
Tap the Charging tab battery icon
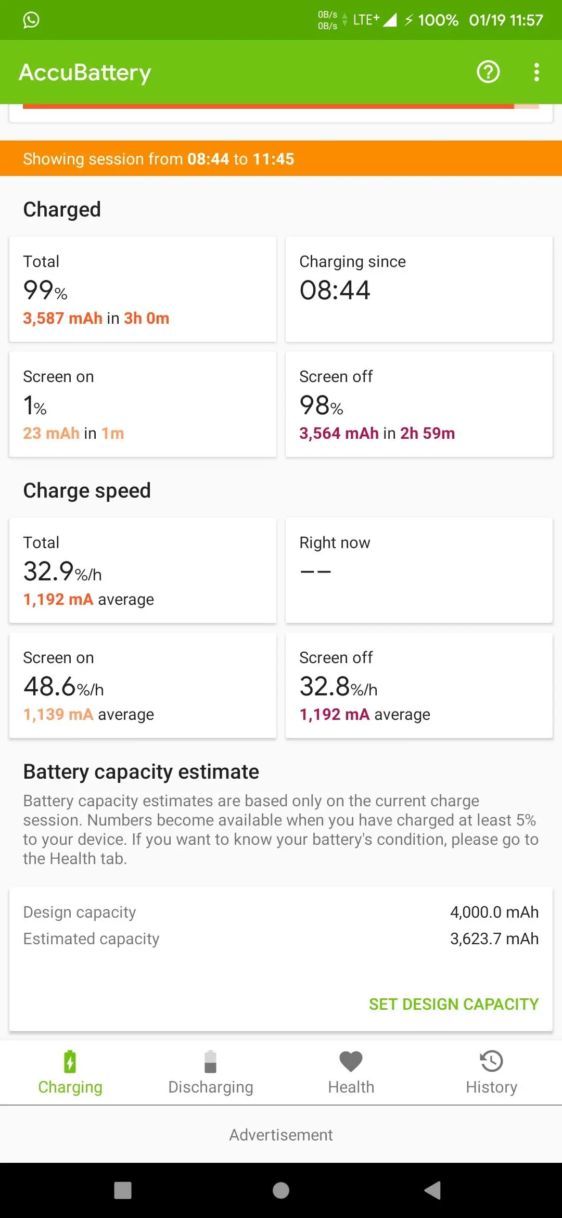pos(70,1062)
